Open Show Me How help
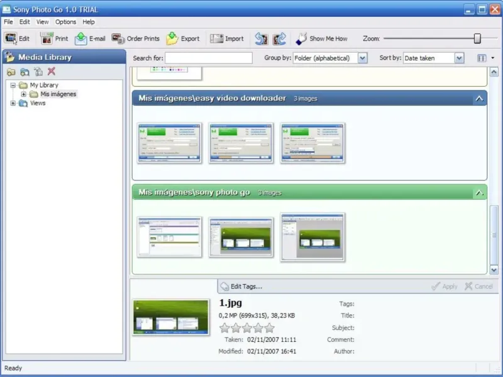Viewport: 503px width, 377px height. (321, 38)
